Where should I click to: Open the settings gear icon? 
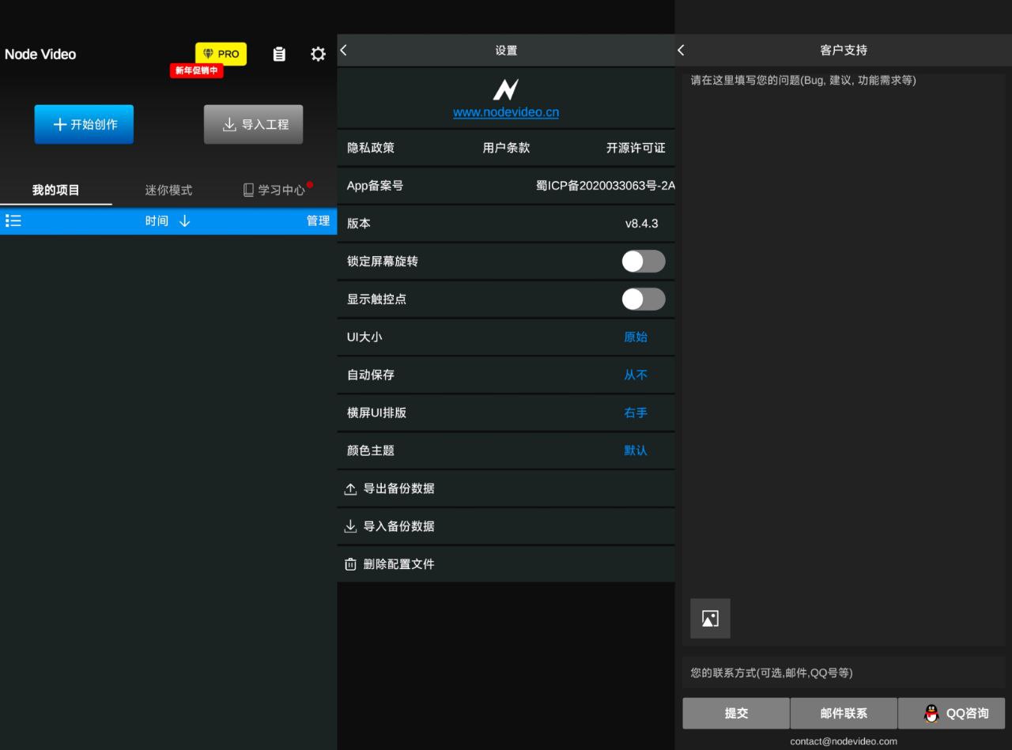coord(318,54)
